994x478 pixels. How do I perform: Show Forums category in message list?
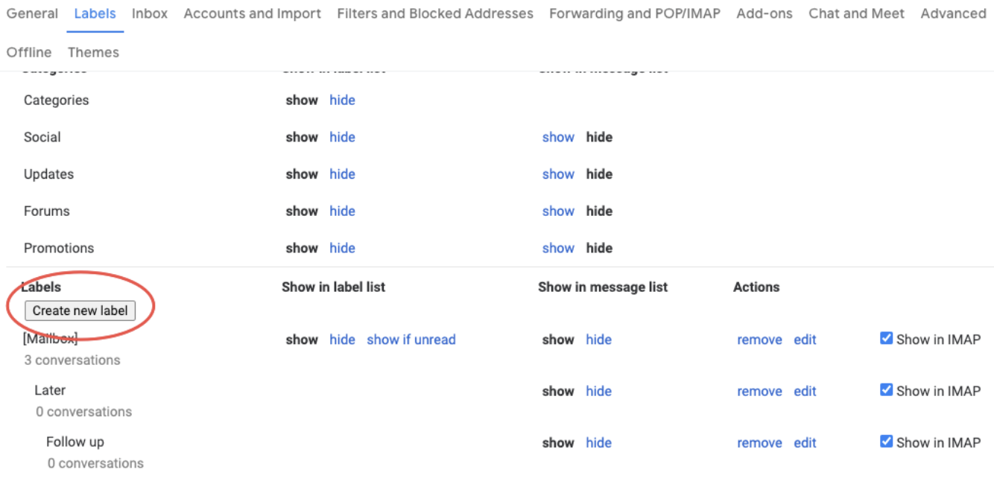tap(558, 211)
